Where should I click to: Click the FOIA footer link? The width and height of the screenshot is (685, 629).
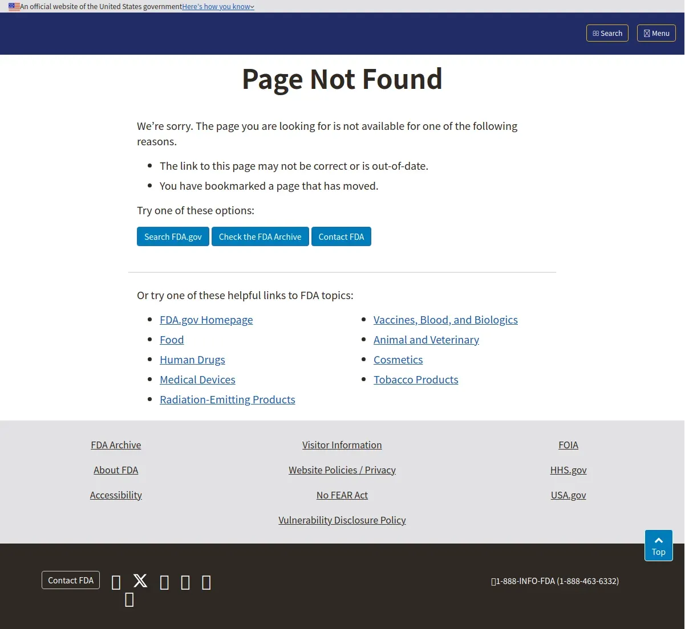(569, 445)
